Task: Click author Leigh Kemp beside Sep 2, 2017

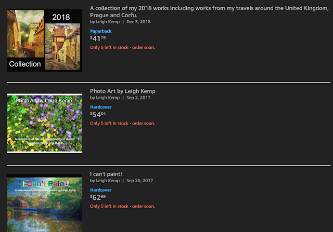Action: pos(108,98)
